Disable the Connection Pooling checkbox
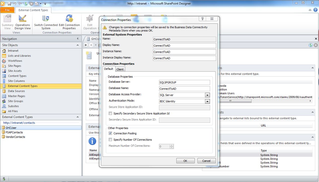 click(x=110, y=133)
